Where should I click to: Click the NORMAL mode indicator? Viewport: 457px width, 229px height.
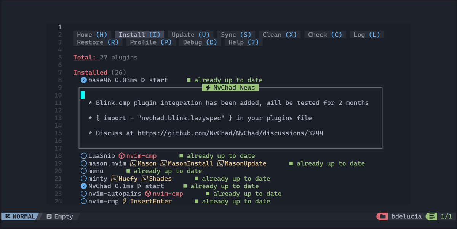tap(19, 216)
